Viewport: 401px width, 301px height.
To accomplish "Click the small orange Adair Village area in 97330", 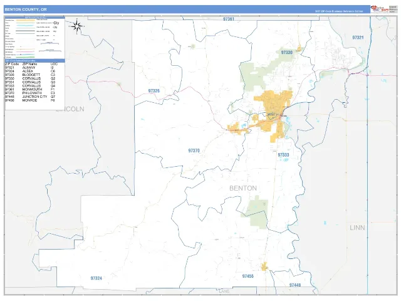I will (299, 48).
